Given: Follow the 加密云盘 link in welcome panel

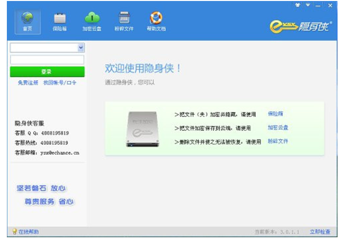Looking at the screenshot, I should 278,127.
